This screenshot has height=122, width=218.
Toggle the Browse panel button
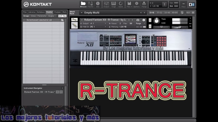83,4
